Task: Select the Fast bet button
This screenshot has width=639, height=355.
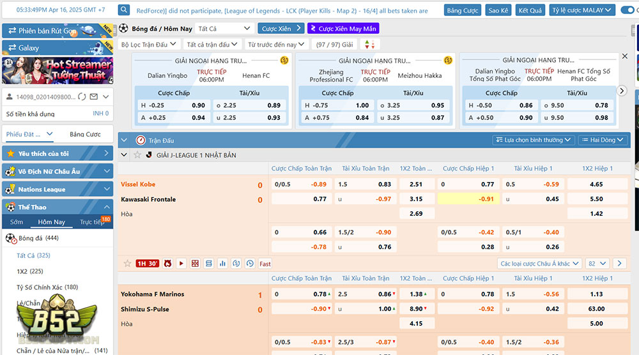Action: pos(265,264)
